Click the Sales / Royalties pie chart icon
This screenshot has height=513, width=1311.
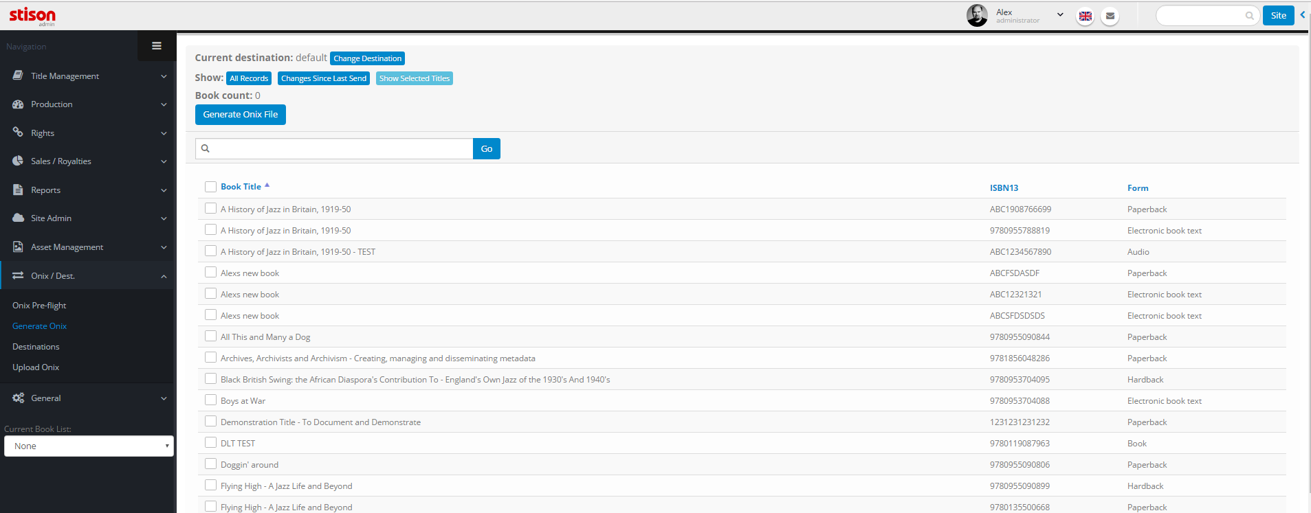19,161
